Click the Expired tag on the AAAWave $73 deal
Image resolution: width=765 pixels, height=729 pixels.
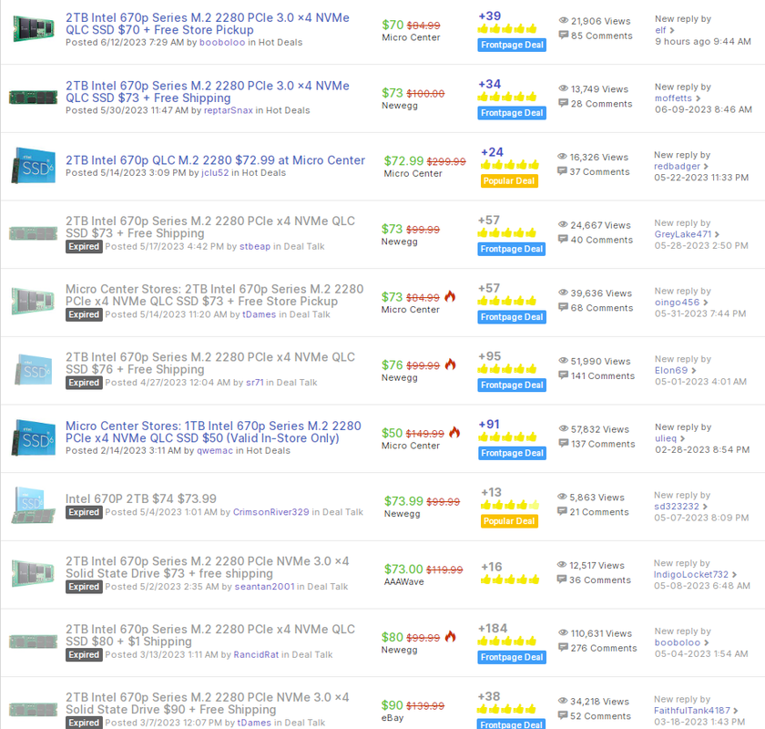pos(84,587)
